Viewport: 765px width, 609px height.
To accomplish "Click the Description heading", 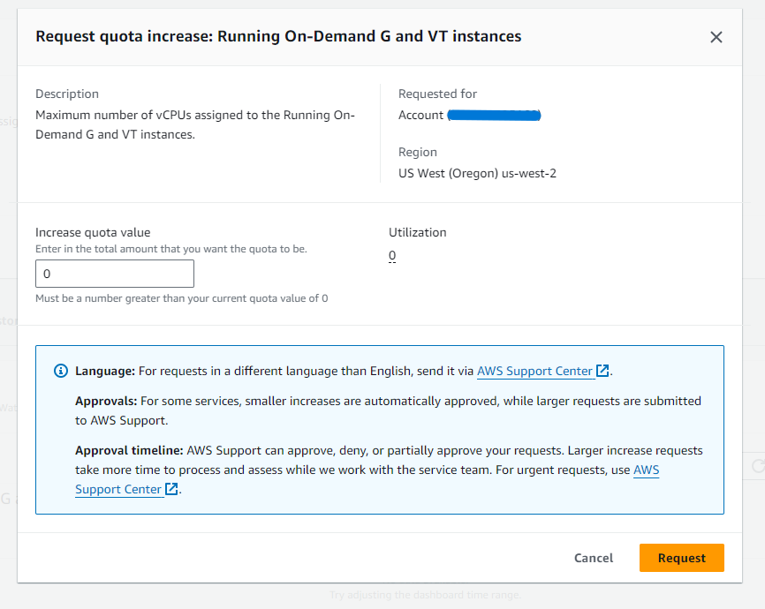I will 67,94.
